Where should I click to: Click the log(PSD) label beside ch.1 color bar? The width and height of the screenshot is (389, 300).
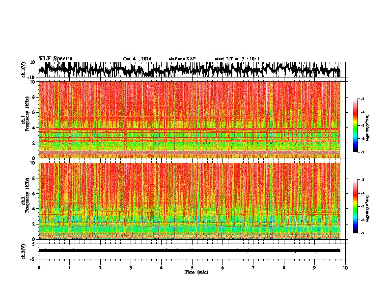pos(368,127)
